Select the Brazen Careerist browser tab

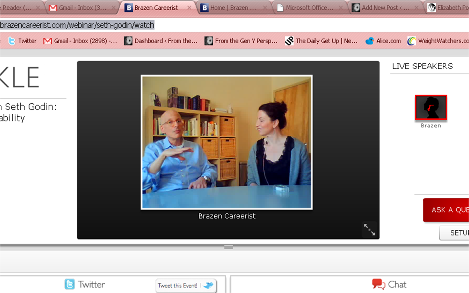click(158, 8)
